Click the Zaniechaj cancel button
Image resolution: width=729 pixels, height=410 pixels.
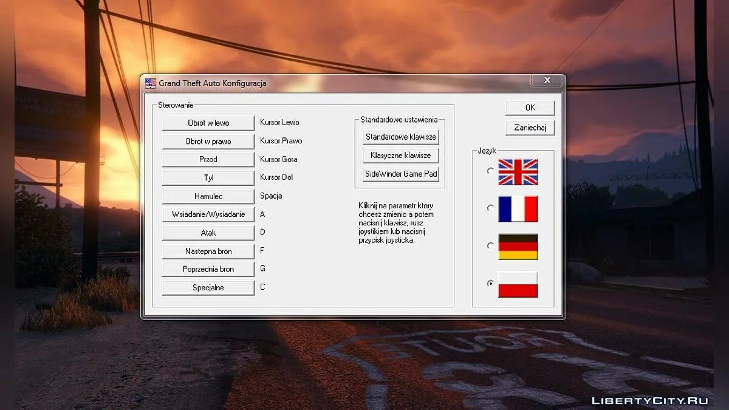pyautogui.click(x=530, y=128)
